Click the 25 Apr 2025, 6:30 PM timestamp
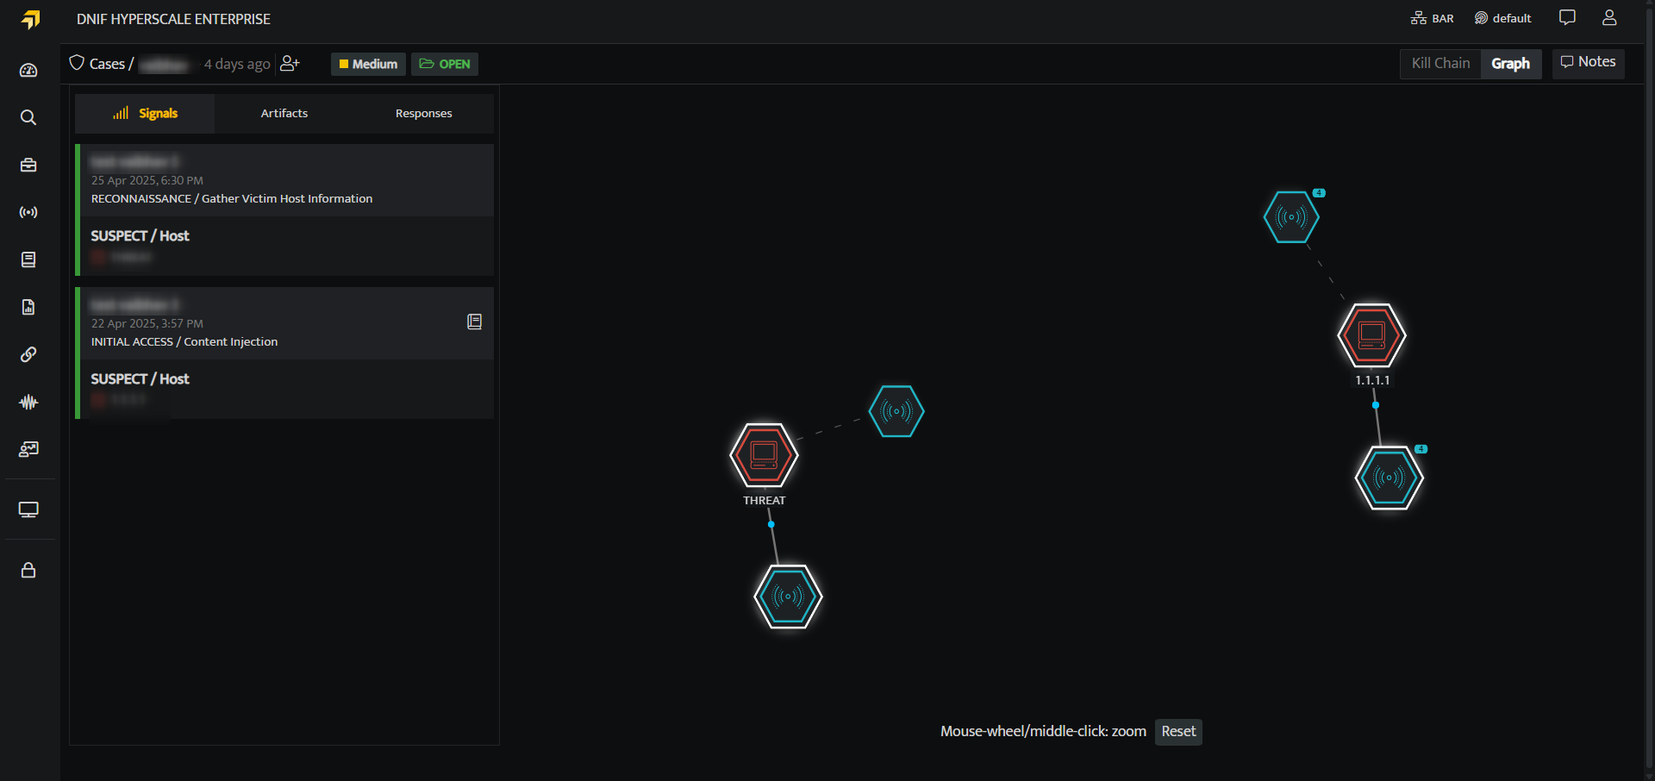 (147, 180)
